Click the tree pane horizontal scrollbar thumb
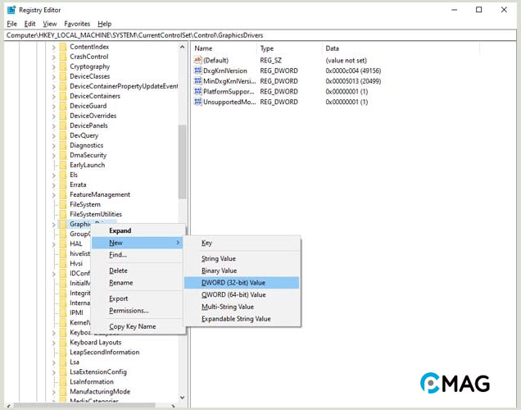Viewport: 521px width, 410px height. 84,405
